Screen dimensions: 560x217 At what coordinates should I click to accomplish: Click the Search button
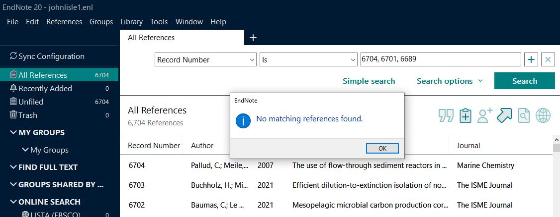pos(525,81)
